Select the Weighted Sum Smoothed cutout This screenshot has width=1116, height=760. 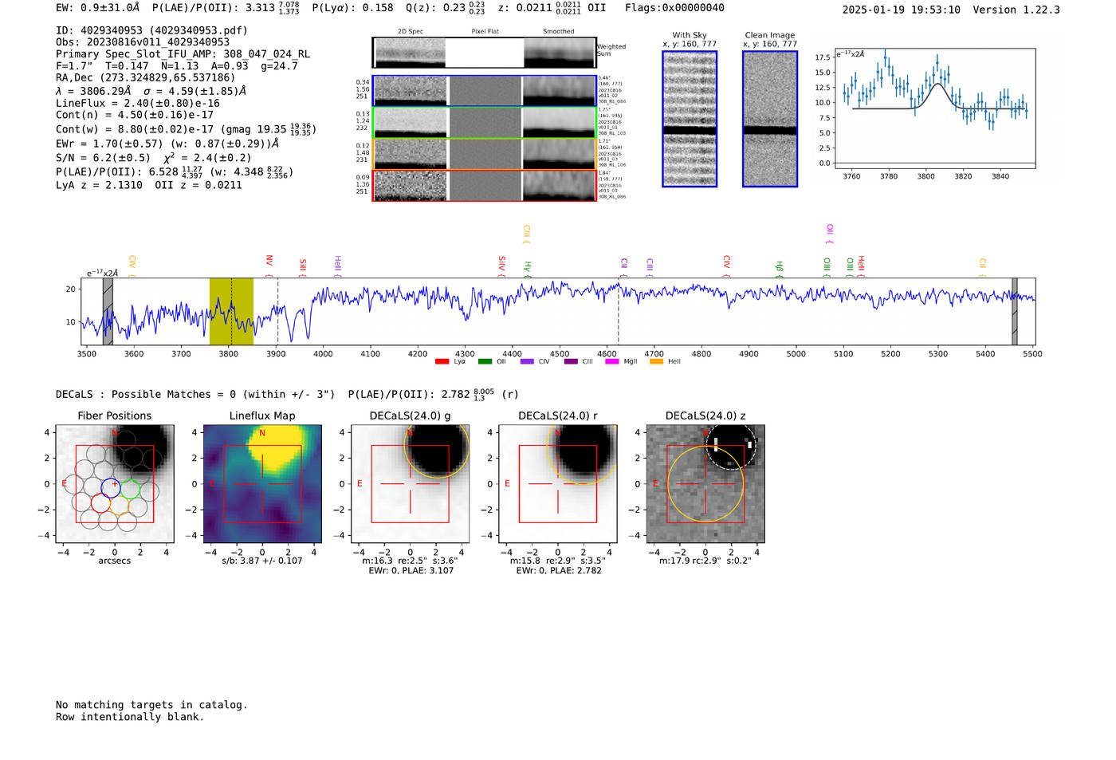point(560,53)
